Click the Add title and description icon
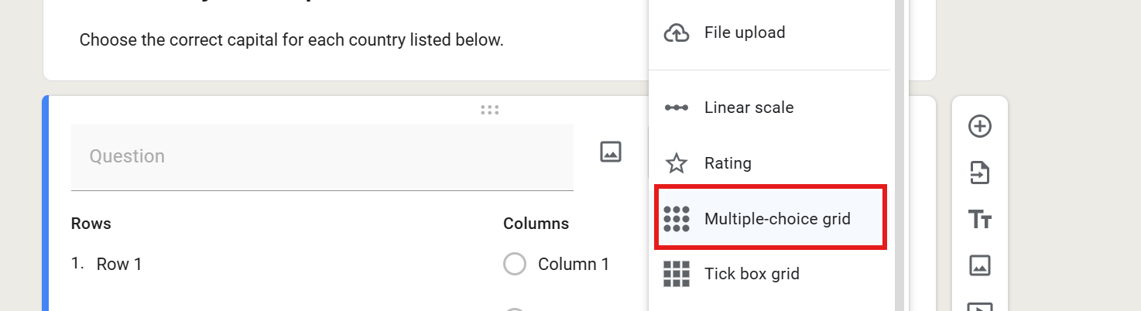This screenshot has width=1141, height=311. pyautogui.click(x=980, y=220)
